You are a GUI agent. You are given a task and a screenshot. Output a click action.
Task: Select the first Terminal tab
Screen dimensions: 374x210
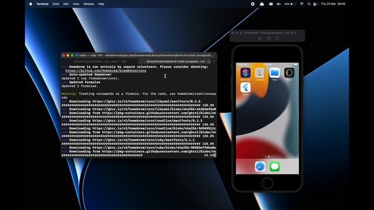100,61
